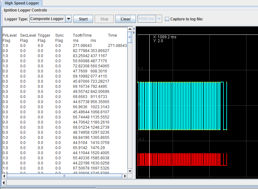Switch to the High Speed Logger tab
This screenshot has height=189, width=258.
[x=22, y=3]
